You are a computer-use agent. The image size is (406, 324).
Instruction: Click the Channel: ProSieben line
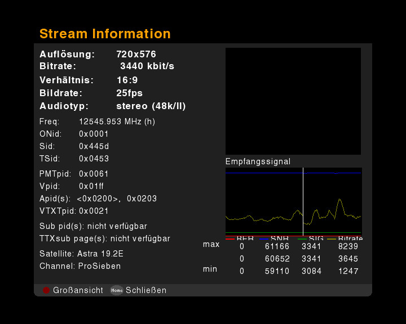[80, 266]
